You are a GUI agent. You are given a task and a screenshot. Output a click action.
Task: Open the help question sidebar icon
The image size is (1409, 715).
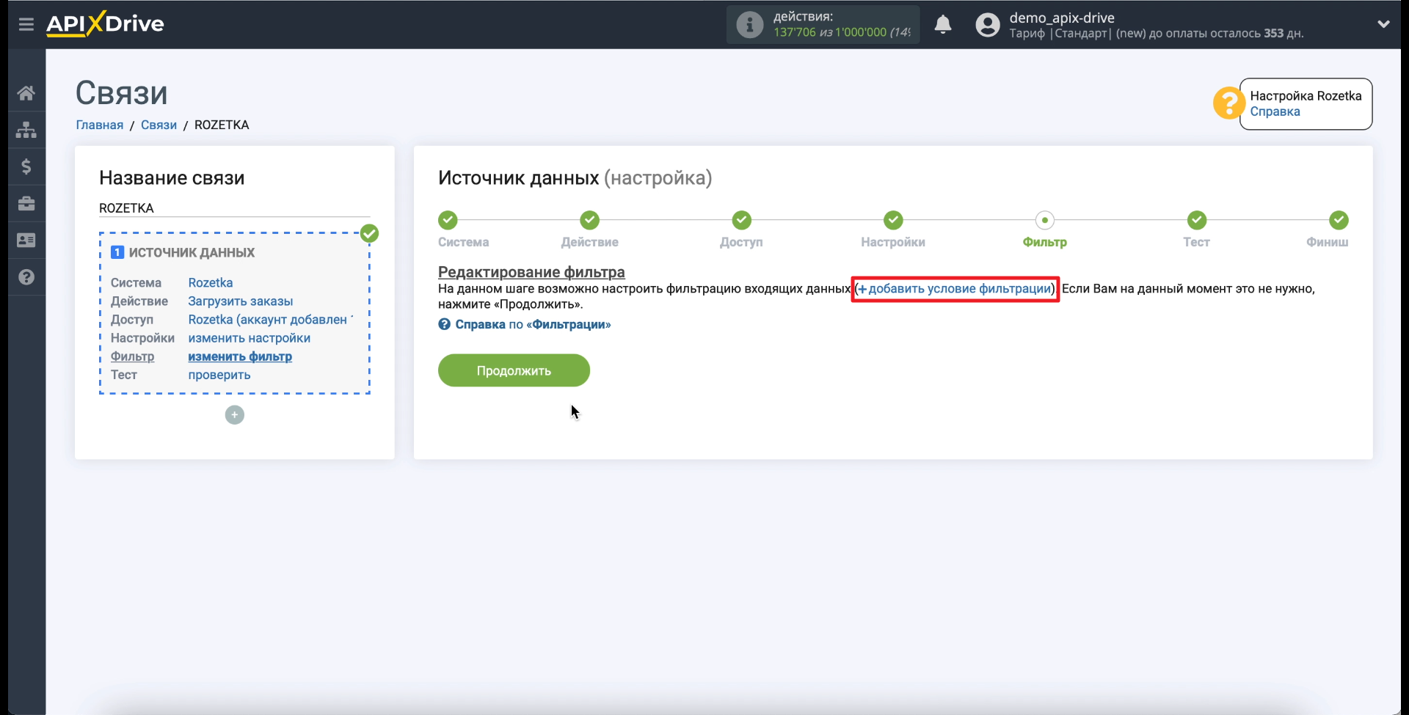(x=26, y=277)
